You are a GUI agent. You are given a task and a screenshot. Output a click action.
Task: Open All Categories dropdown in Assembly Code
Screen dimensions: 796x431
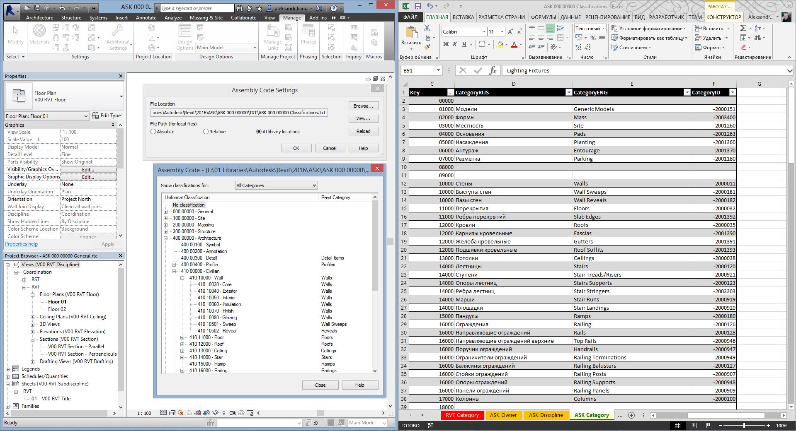coord(277,185)
